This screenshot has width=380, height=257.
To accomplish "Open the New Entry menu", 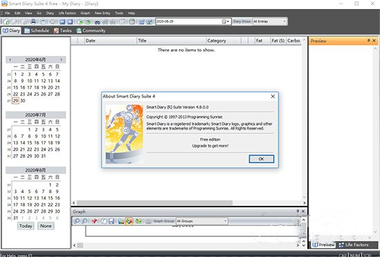I will coord(102,13).
